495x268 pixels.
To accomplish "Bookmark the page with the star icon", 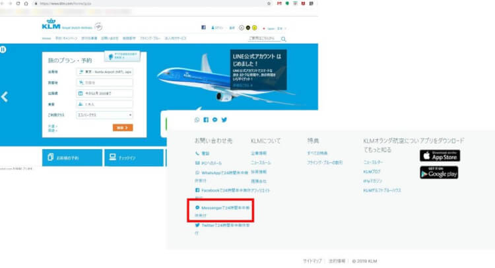I will click(x=269, y=3).
